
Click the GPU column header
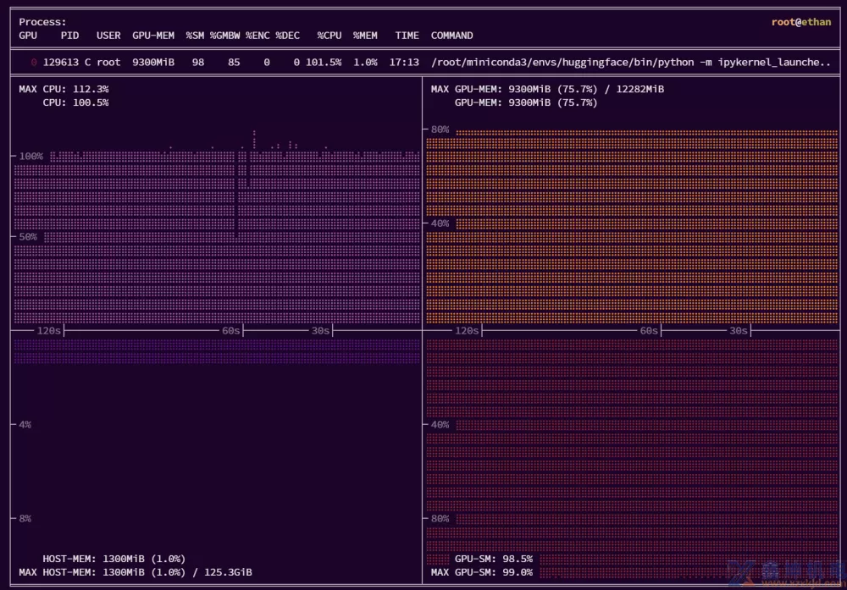pos(28,36)
